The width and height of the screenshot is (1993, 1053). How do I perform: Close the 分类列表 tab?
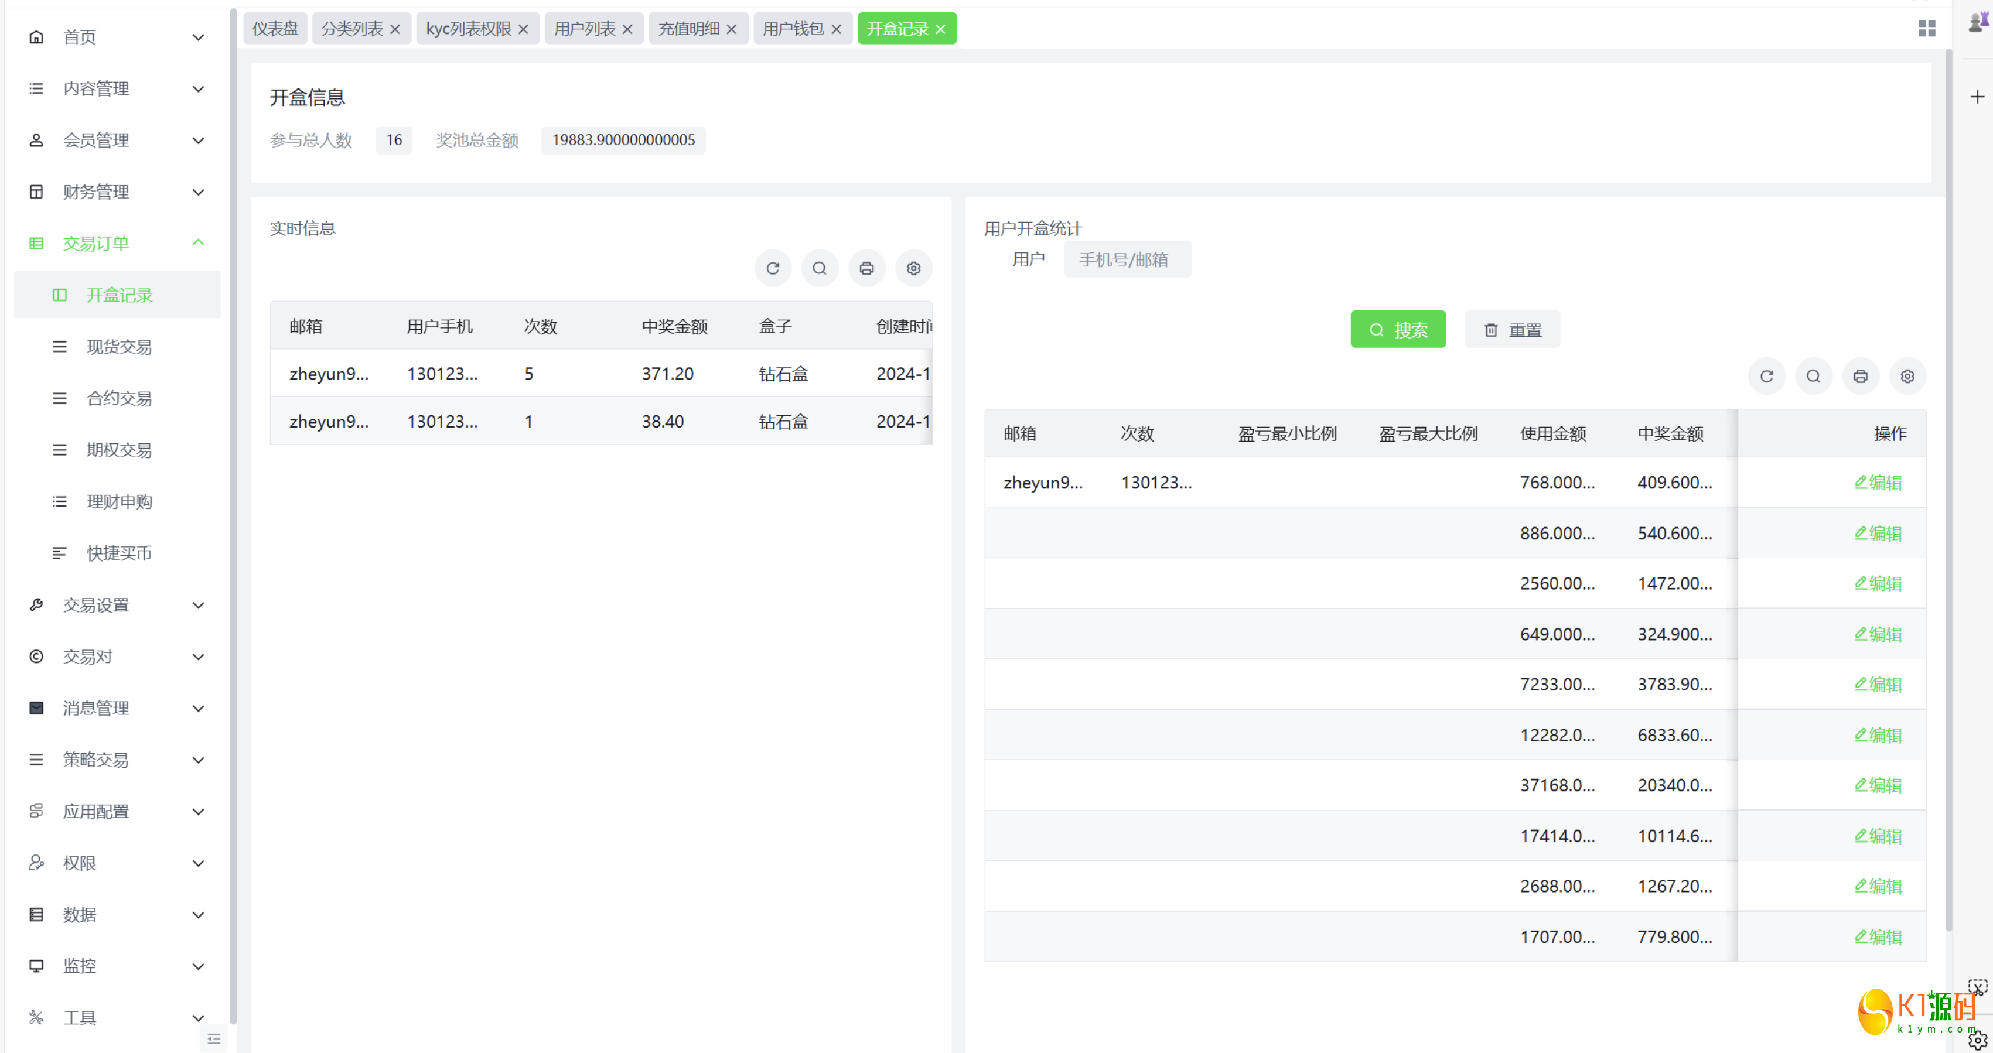pyautogui.click(x=395, y=29)
